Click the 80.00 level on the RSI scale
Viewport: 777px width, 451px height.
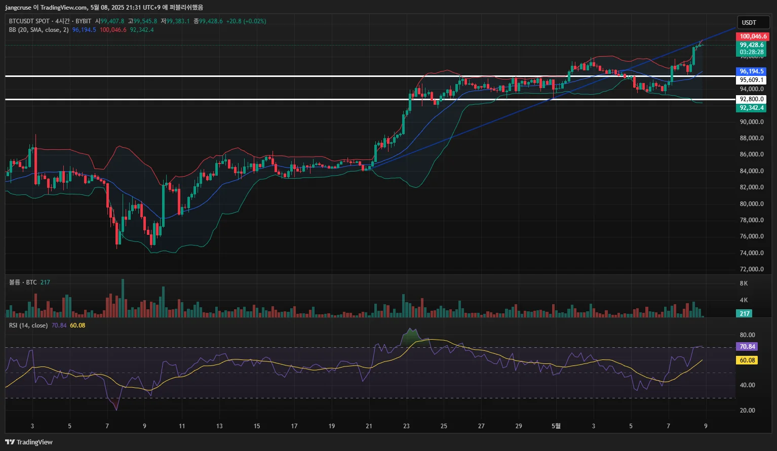[x=747, y=335]
